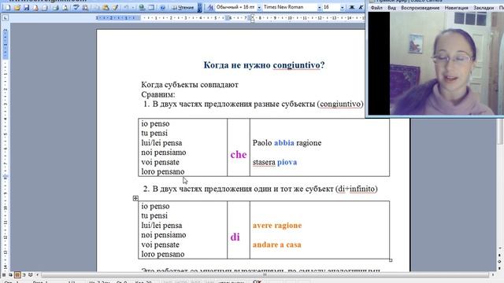Expand the style list dropdown arrow

point(259,7)
